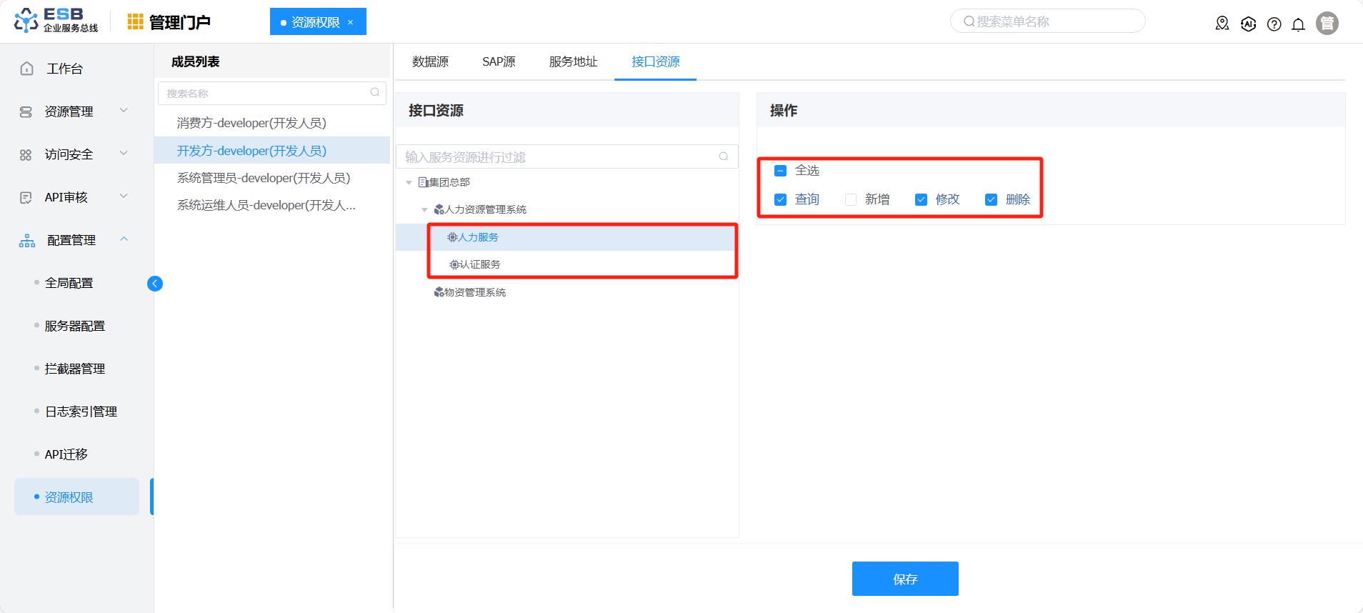Open 拦截器管理 in the sidebar
Image resolution: width=1363 pixels, height=613 pixels.
pyautogui.click(x=75, y=369)
